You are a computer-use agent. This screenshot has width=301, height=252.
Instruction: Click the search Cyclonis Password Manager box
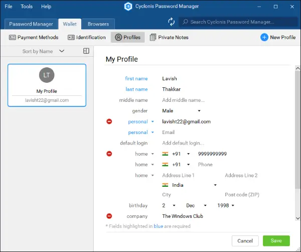(238, 22)
